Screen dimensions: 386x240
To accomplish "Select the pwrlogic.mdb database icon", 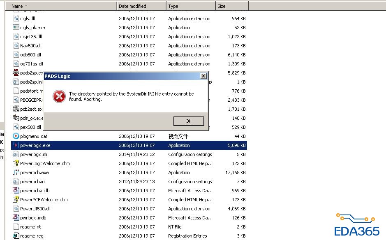I will (x=16, y=218).
